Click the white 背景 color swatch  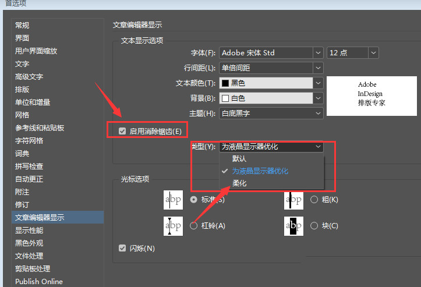(x=225, y=98)
